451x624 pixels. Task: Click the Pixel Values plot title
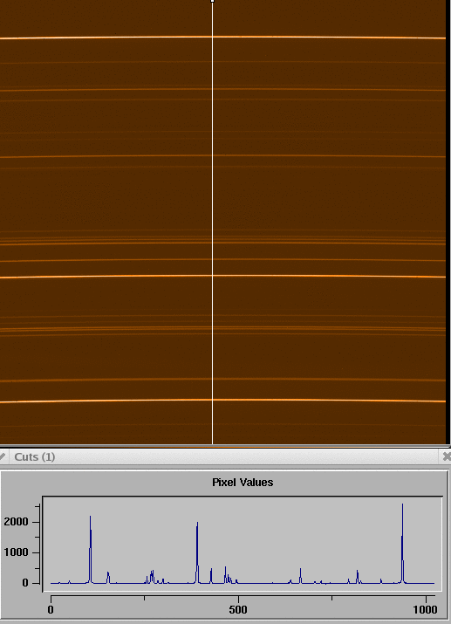(x=243, y=483)
